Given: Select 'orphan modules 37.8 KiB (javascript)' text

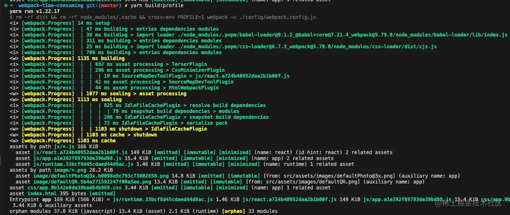Looking at the screenshot, I should tap(63, 211).
